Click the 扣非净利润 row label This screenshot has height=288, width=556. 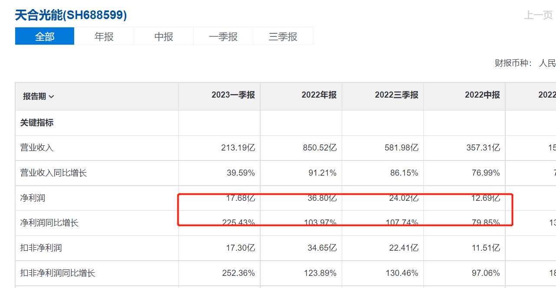click(41, 248)
